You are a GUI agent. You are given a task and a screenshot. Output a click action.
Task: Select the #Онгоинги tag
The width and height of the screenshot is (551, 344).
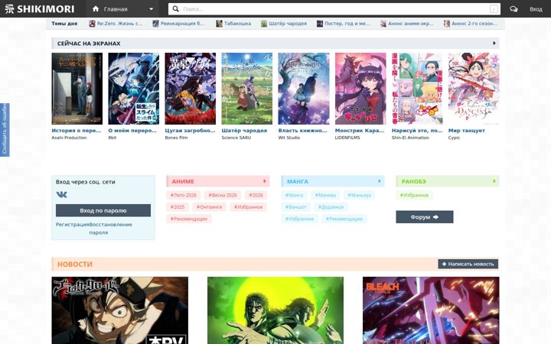tap(209, 207)
